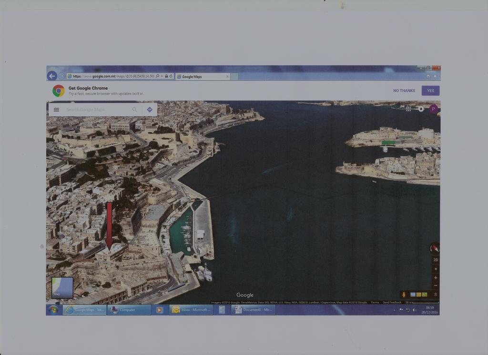
Task: Click the browser Home icon
Action: [x=428, y=76]
